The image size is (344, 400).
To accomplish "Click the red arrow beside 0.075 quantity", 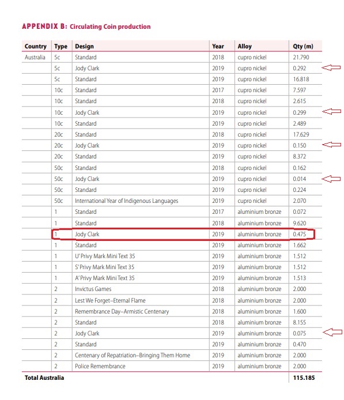I will tap(332, 332).
